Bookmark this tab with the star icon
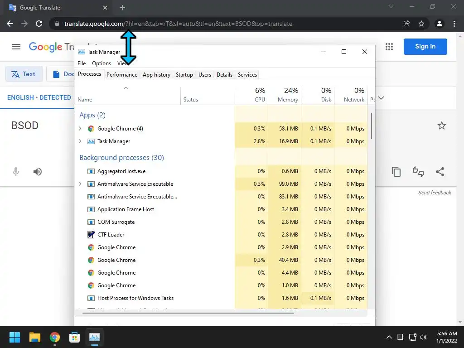This screenshot has height=348, width=464. [x=421, y=24]
